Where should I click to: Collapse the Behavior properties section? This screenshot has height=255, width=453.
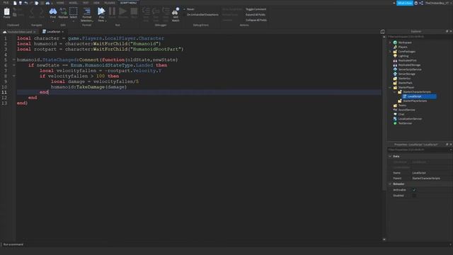pos(390,184)
